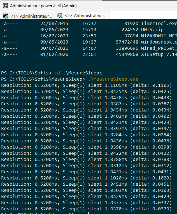Click the console icon on tab <1>
This screenshot has height=214, width=177.
[6, 16]
